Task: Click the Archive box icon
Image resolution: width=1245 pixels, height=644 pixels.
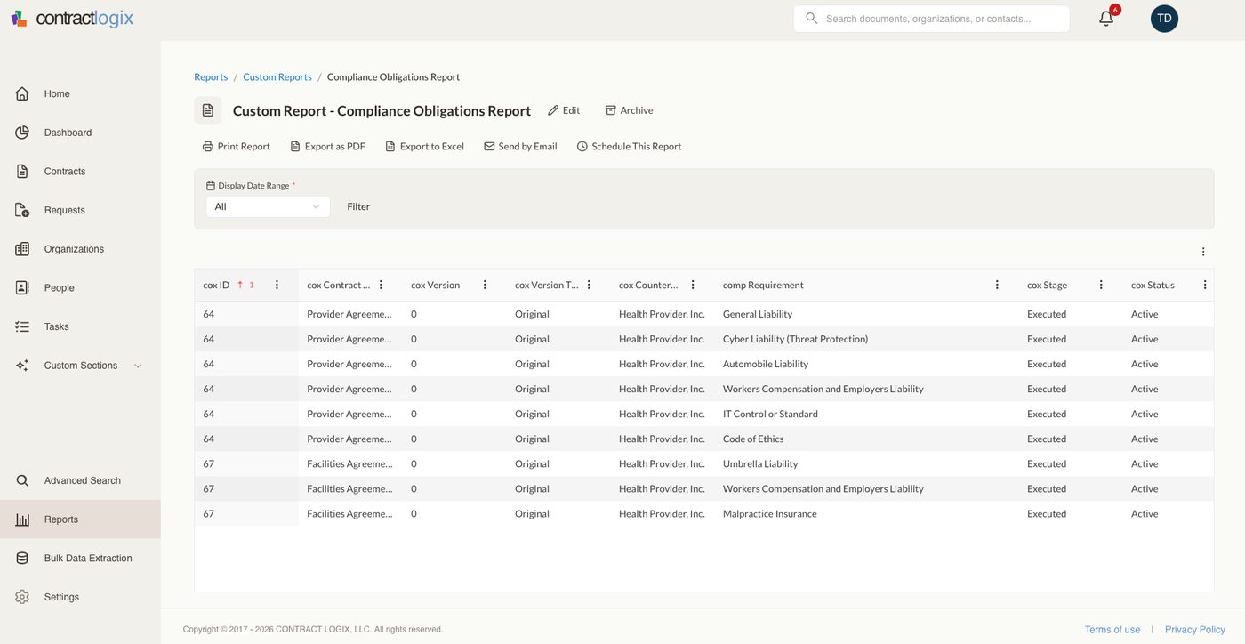Action: coord(610,110)
